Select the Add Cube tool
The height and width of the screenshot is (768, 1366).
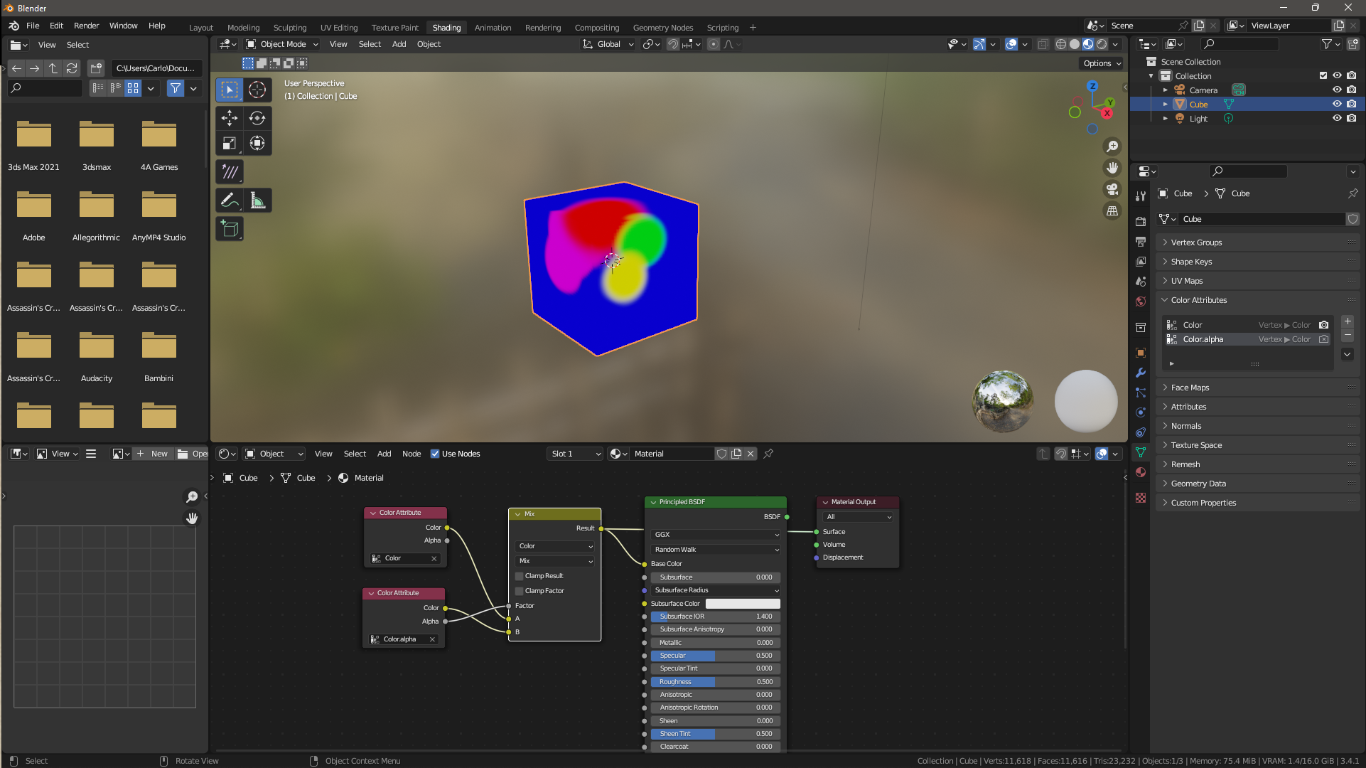(230, 229)
